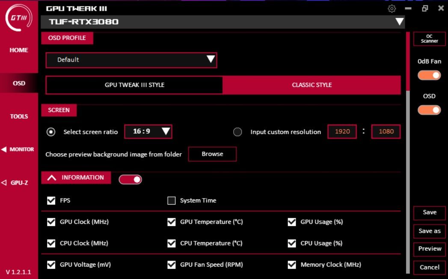Choose the Select screen ratio radio button

pyautogui.click(x=51, y=132)
